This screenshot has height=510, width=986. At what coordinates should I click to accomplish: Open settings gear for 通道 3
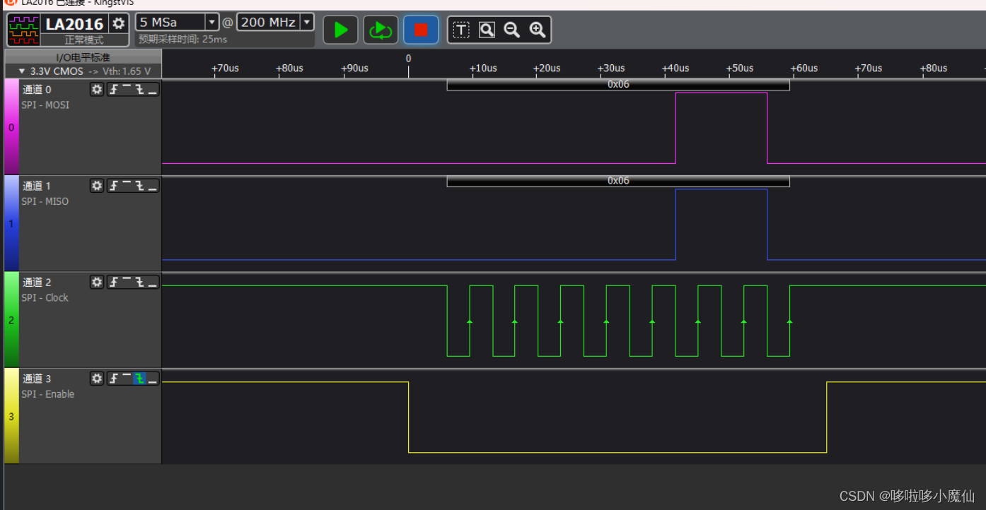(x=97, y=379)
